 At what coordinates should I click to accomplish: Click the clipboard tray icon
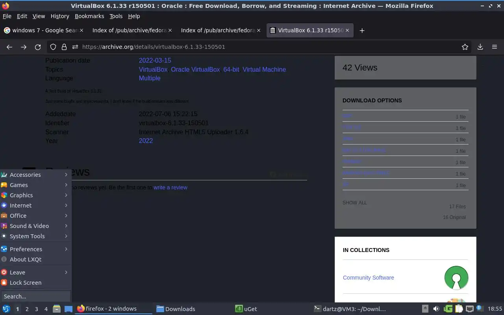tap(458, 309)
